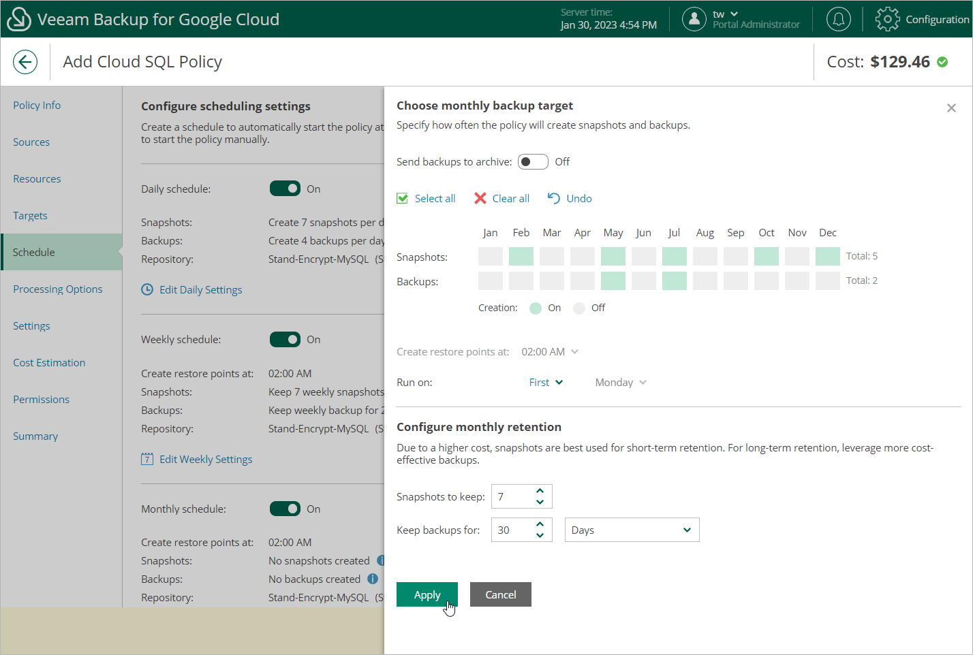Open the notifications bell icon
This screenshot has width=973, height=655.
839,19
